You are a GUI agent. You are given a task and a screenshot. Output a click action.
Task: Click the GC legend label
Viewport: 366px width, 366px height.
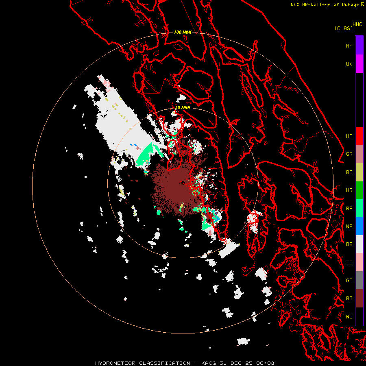(x=349, y=281)
